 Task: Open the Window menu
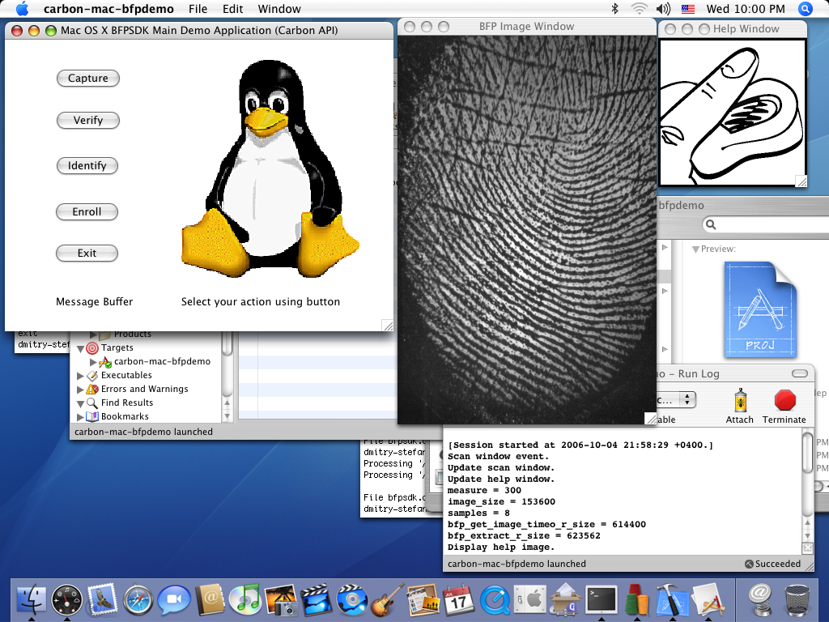(279, 9)
